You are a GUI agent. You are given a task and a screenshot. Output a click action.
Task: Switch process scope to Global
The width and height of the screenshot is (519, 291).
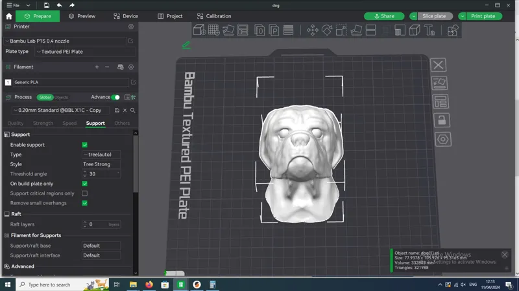pos(45,98)
